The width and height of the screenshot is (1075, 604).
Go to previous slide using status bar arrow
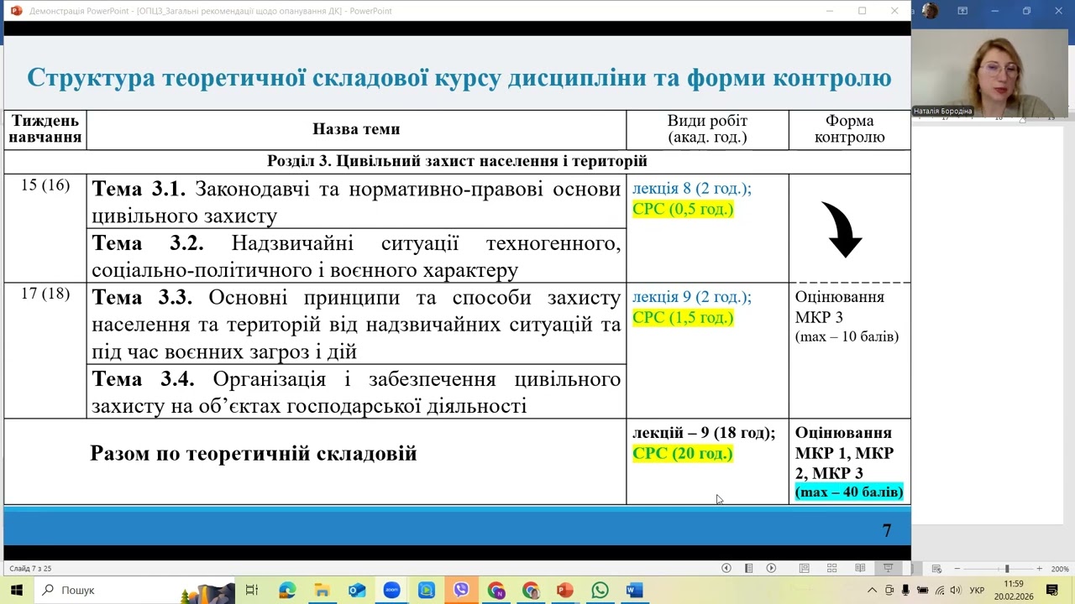coord(726,568)
